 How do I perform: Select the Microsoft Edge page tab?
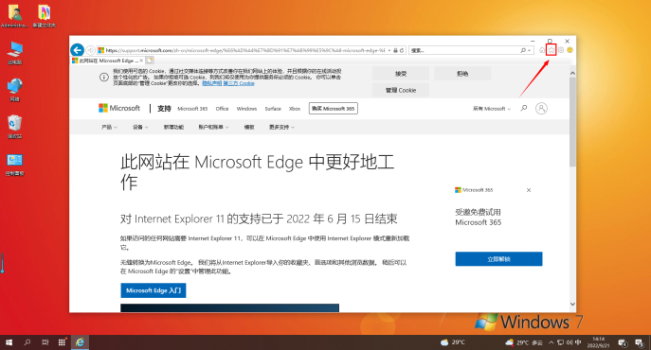pos(106,61)
